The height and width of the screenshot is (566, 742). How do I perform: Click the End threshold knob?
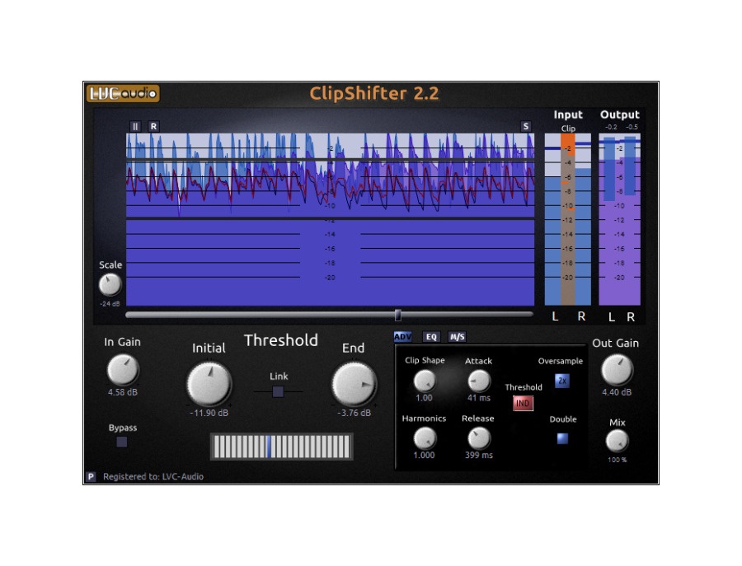click(354, 384)
